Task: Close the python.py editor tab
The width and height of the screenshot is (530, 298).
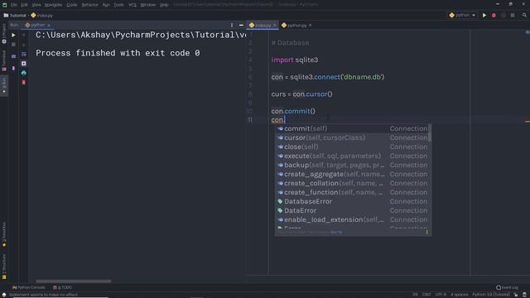Action: click(310, 26)
